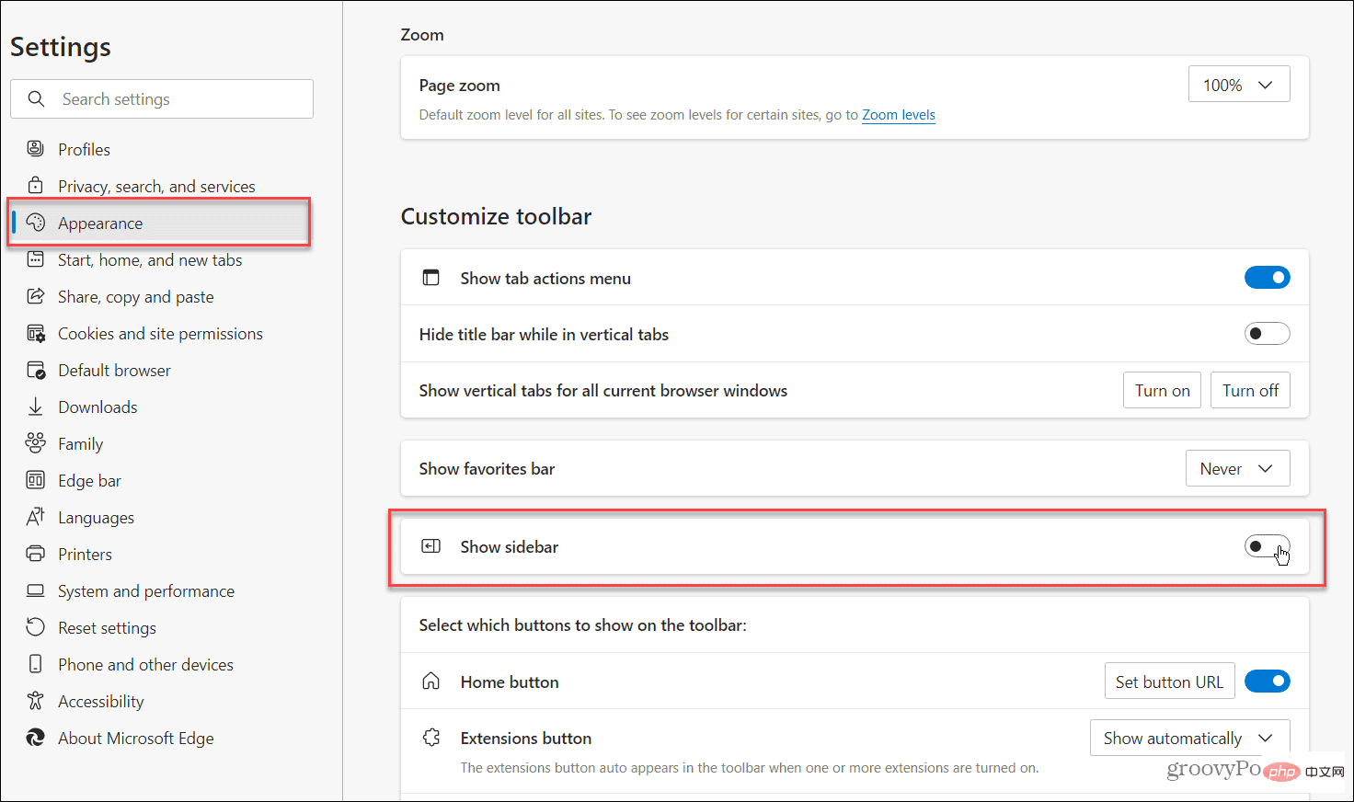
Task: Click the Printers icon
Action: [35, 553]
